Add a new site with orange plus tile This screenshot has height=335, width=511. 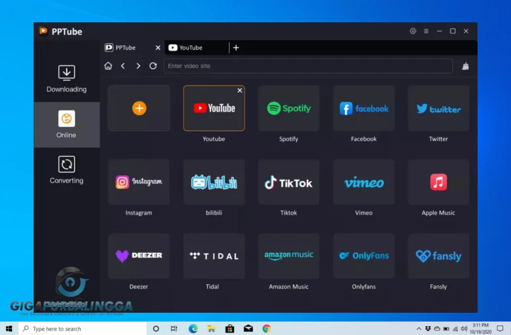[139, 108]
